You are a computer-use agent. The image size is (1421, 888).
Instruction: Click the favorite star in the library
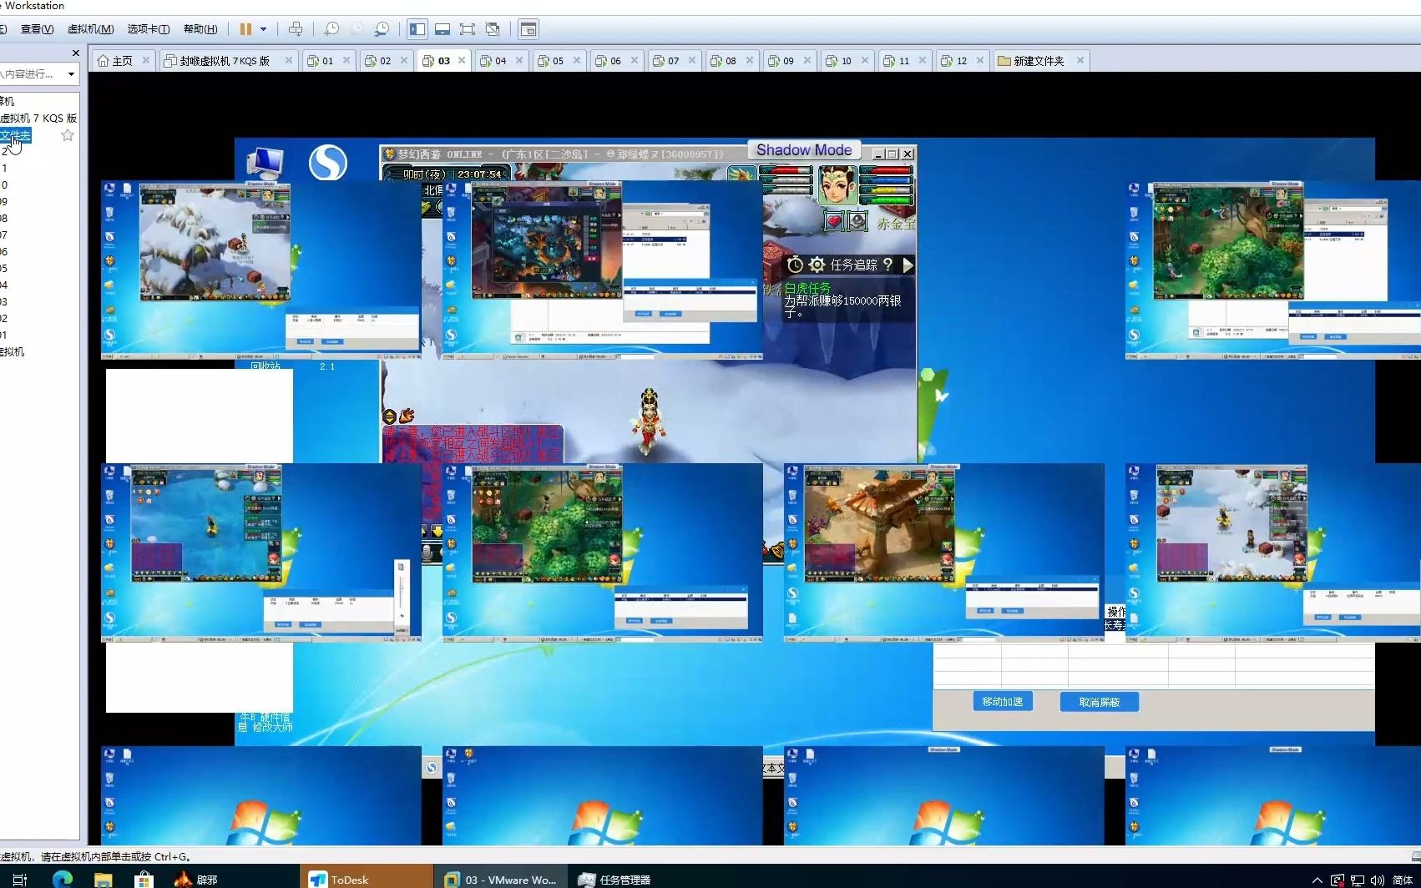tap(68, 135)
